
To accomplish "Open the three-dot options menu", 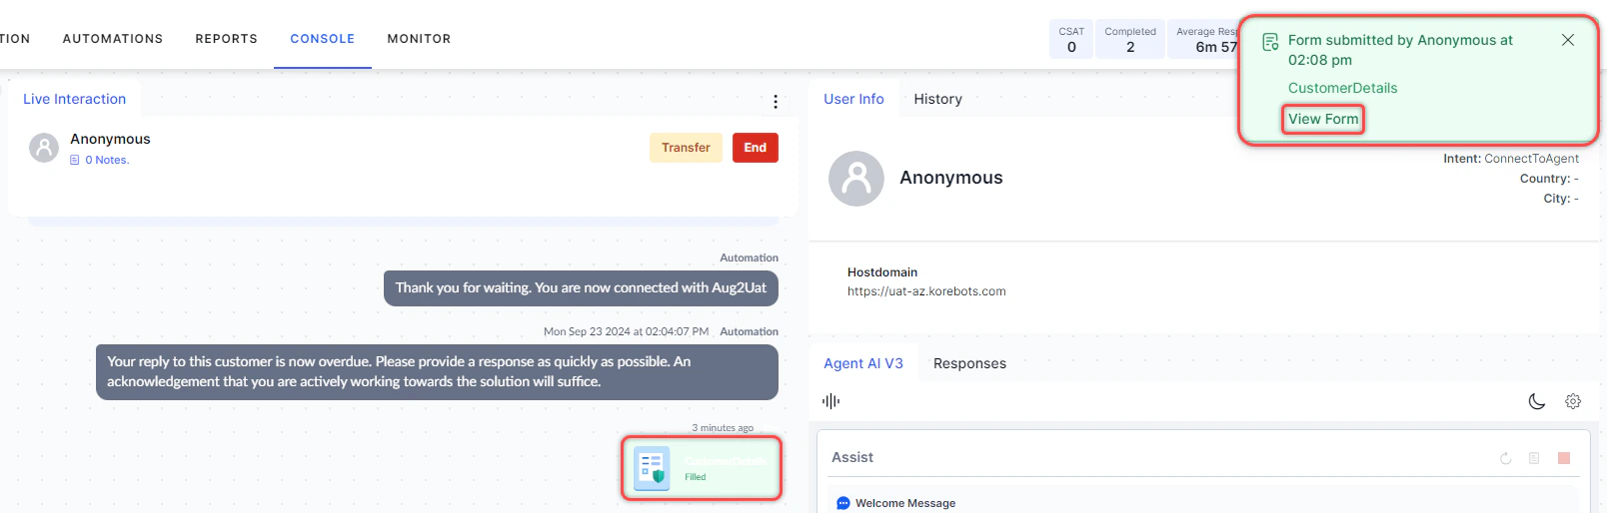I will 776,102.
